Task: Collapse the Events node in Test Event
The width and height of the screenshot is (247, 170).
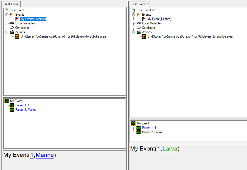Action: [7, 15]
